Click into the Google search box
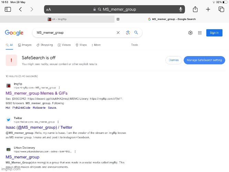 coord(75,33)
